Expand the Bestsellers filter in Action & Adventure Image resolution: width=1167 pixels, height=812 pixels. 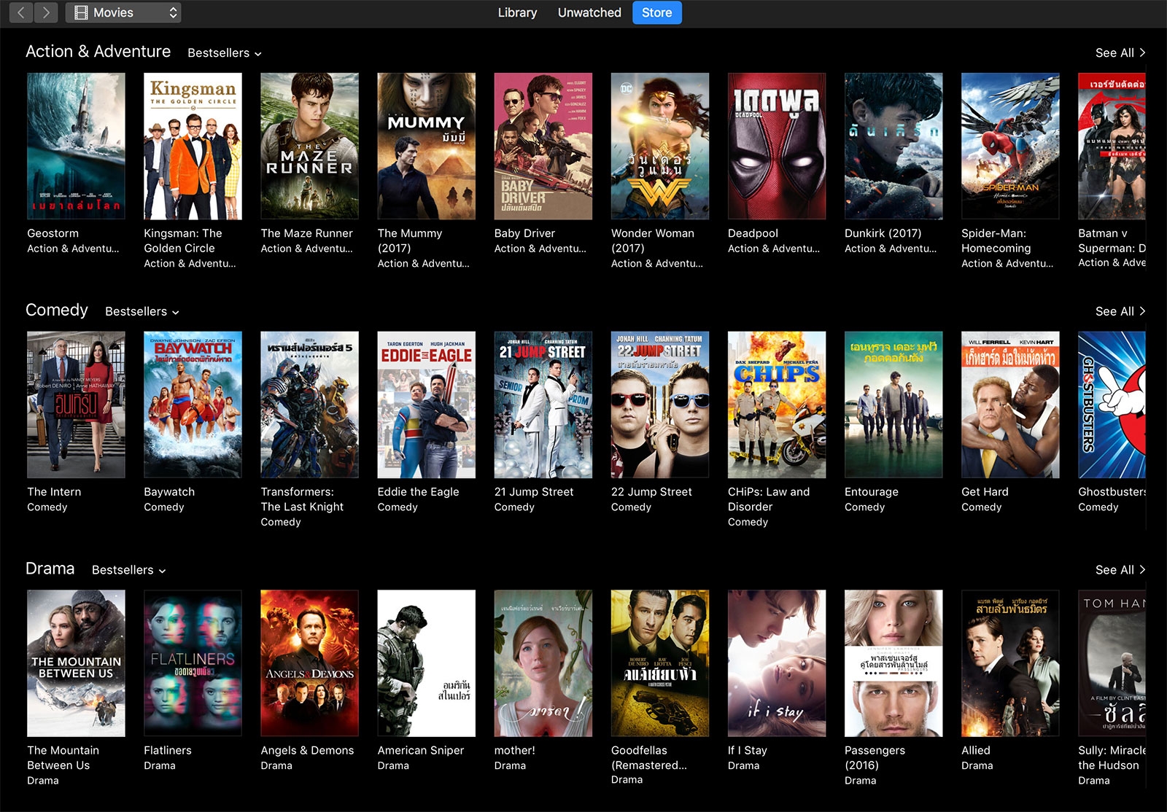[224, 52]
